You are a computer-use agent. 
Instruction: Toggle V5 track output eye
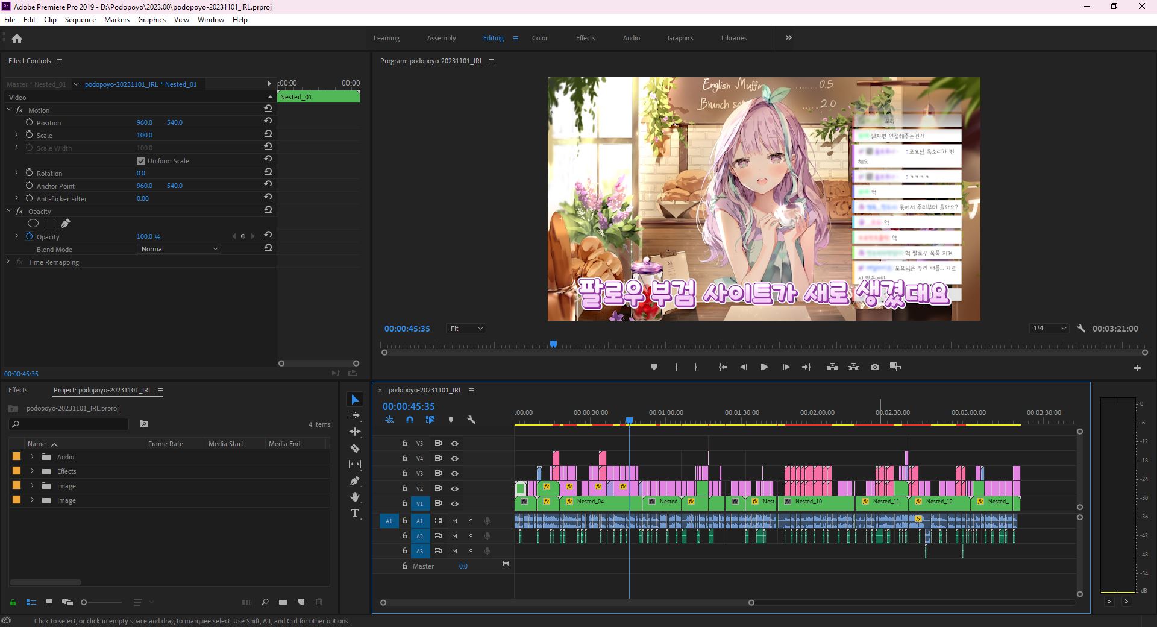click(455, 443)
